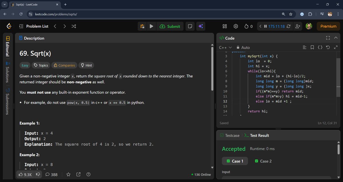
Task: Open the AI sparkle assistant icon
Action: (x=201, y=26)
